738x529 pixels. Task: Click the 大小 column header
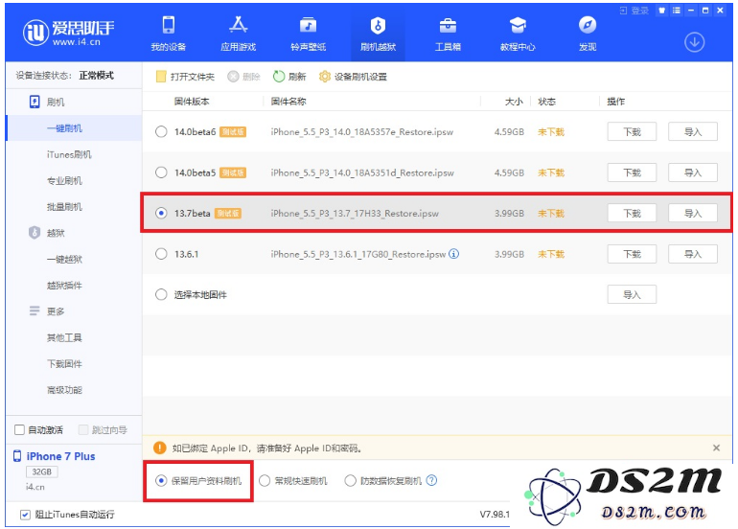tap(514, 102)
